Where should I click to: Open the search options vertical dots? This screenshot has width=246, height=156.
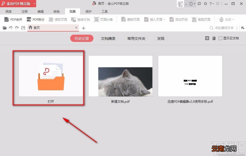tap(237, 28)
